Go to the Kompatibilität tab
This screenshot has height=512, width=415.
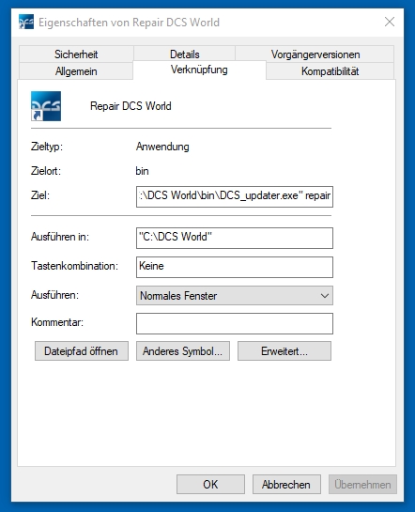click(330, 70)
